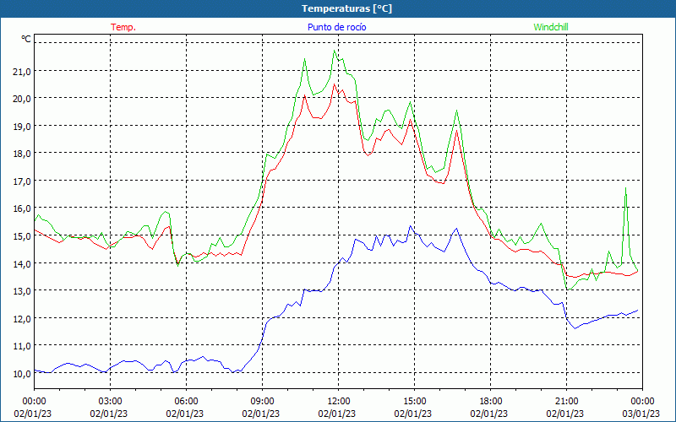Click the 15,0 y-axis value

pos(22,236)
